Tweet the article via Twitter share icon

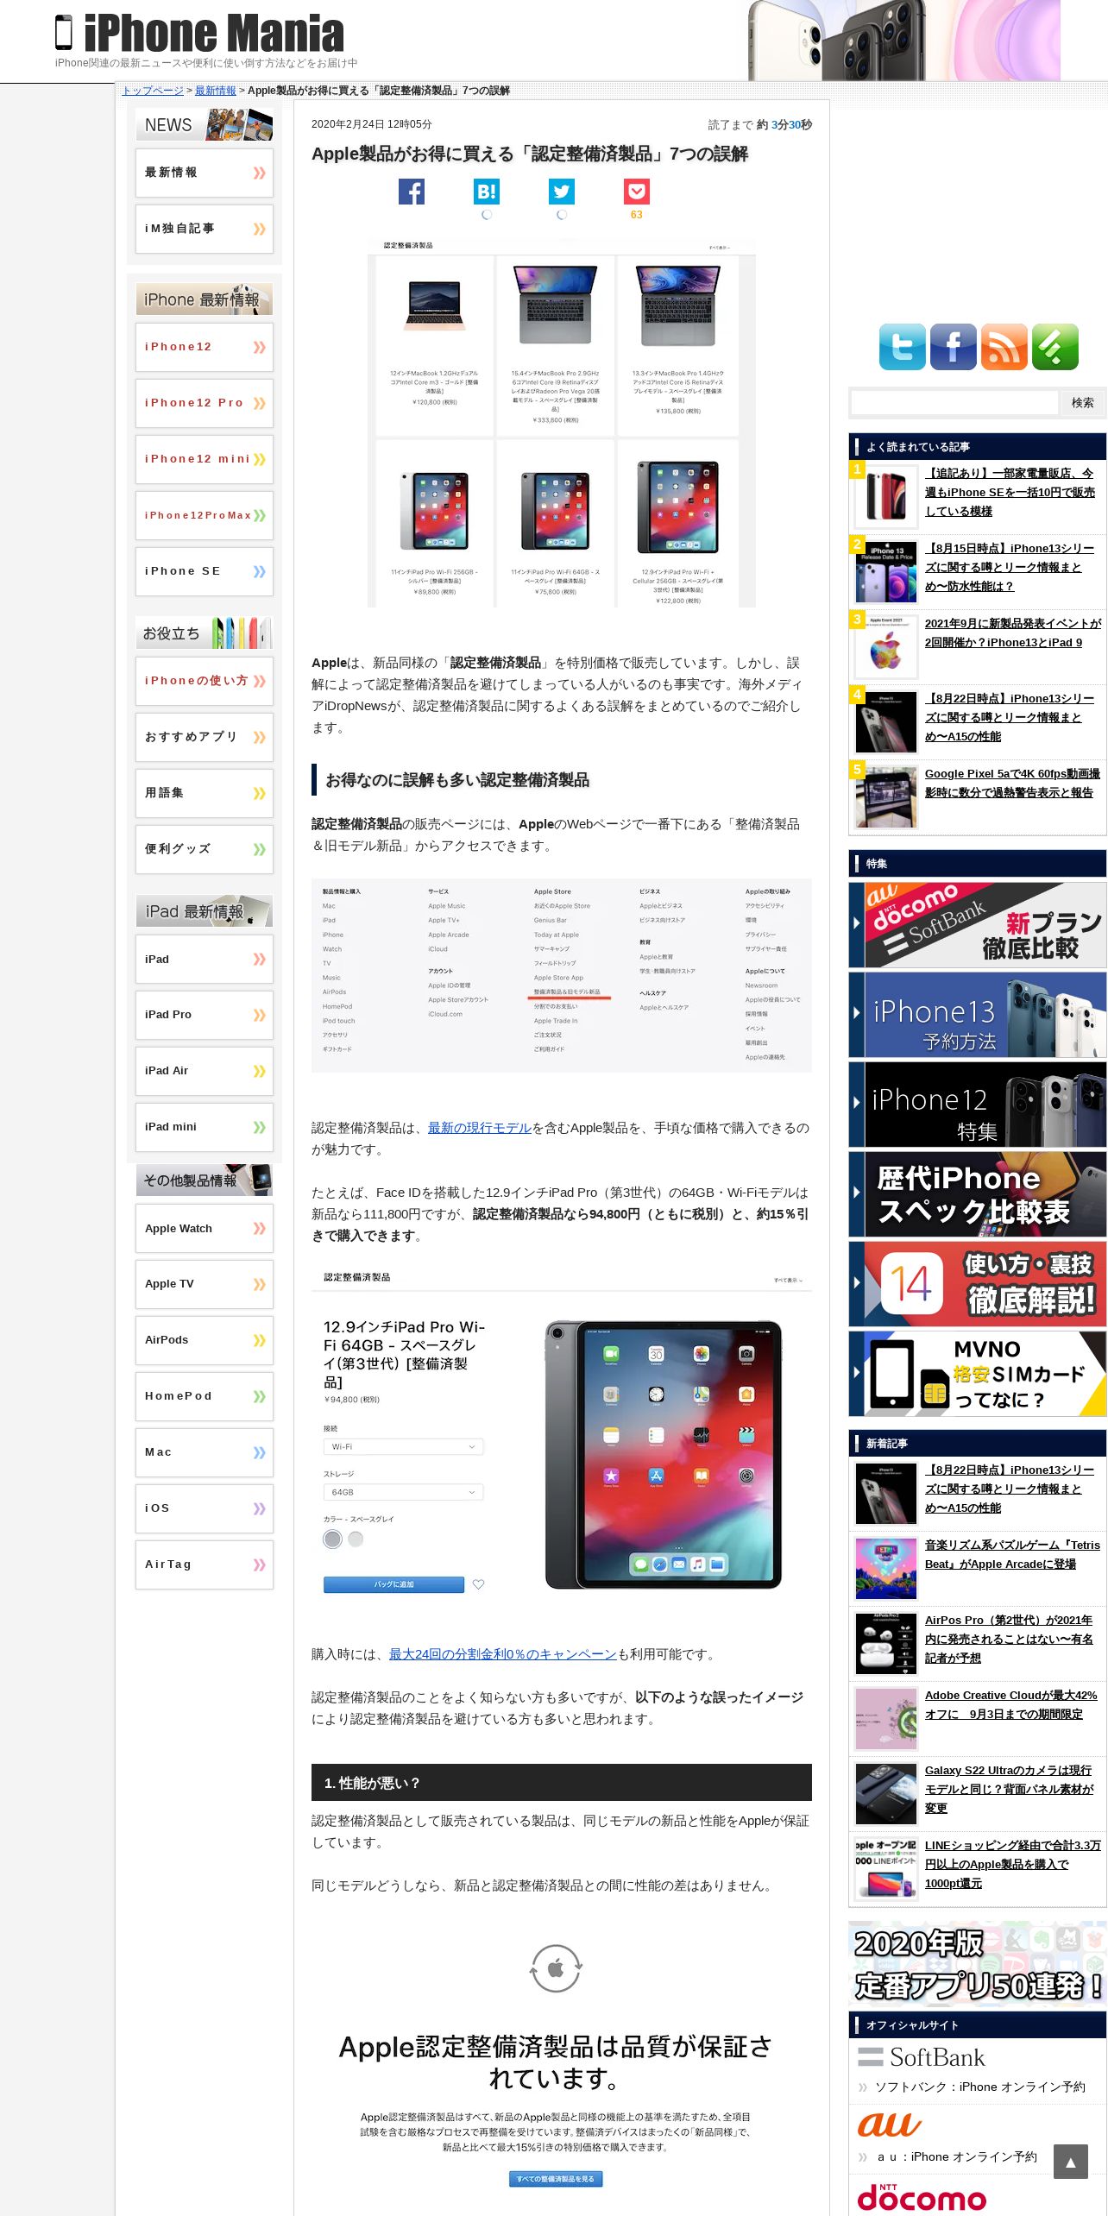point(562,192)
